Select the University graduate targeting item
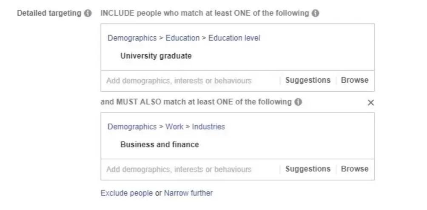Image resolution: width=427 pixels, height=210 pixels. 156,56
